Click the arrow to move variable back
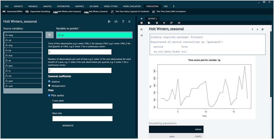Screen dimensions: 274x139 (x=49, y=35)
